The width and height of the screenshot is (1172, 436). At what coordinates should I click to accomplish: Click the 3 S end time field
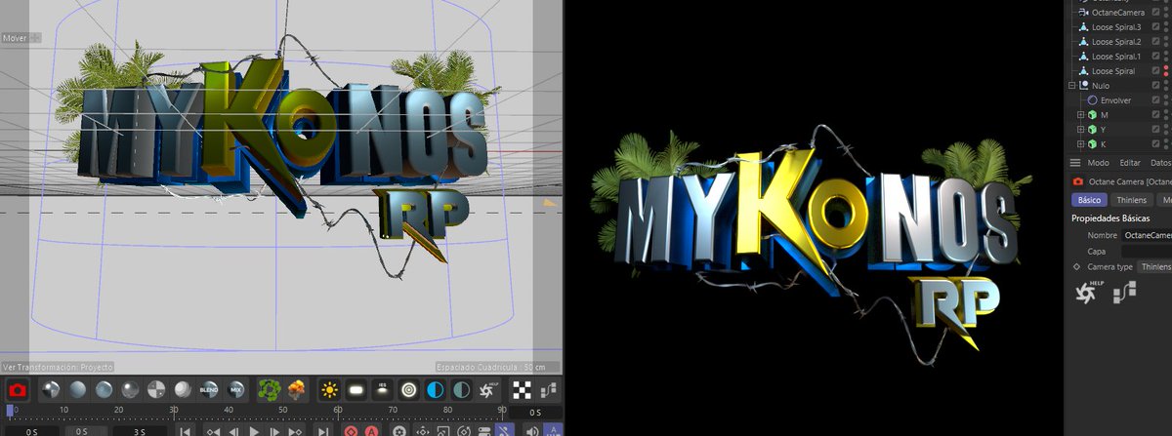pos(140,430)
